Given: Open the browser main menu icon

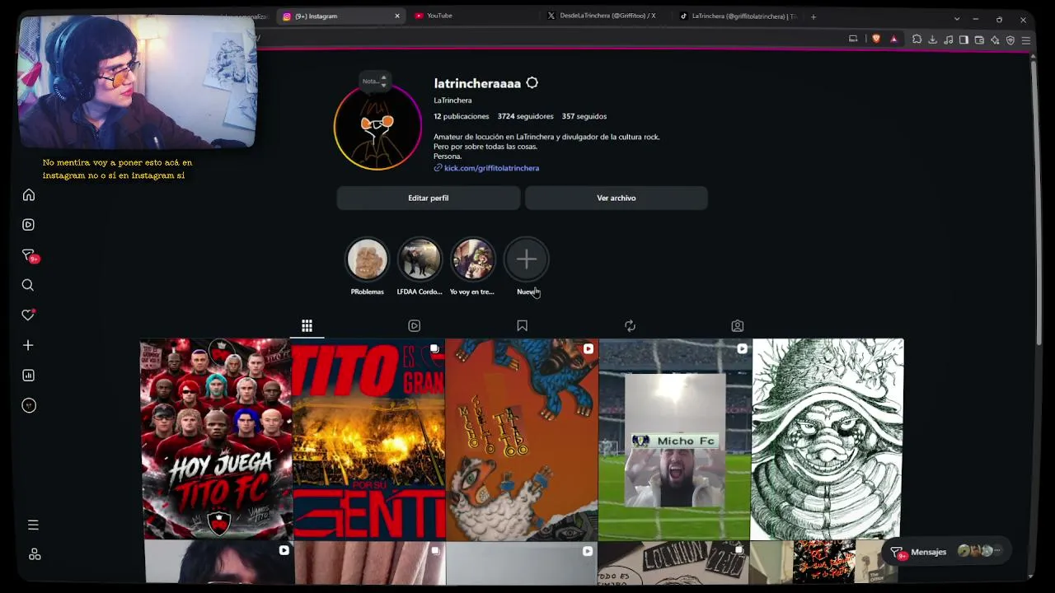Looking at the screenshot, I should tap(1026, 40).
